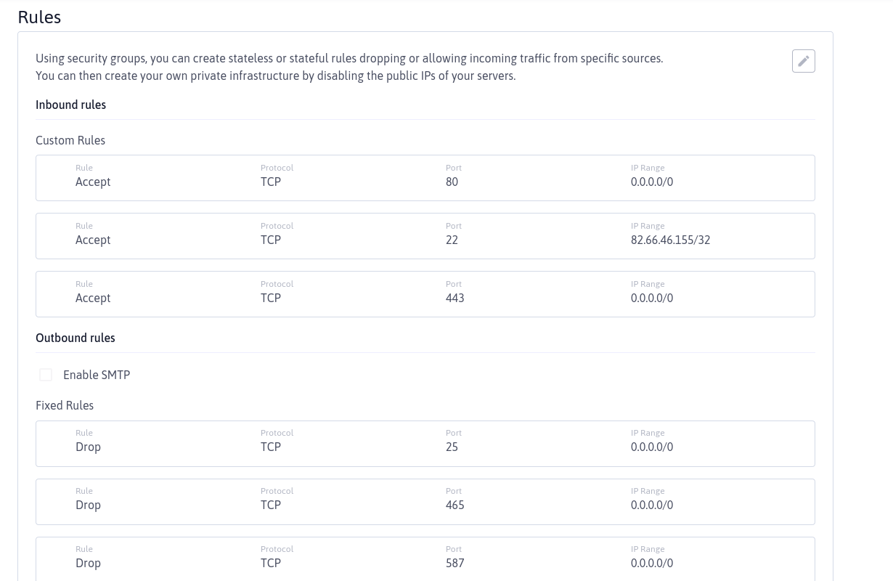Select the inbound rule for port 443
The image size is (893, 581).
(425, 294)
